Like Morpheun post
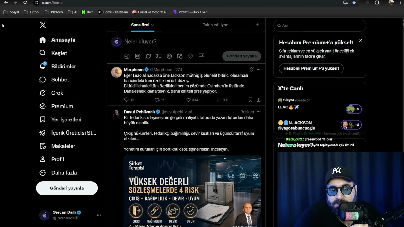 [192, 100]
